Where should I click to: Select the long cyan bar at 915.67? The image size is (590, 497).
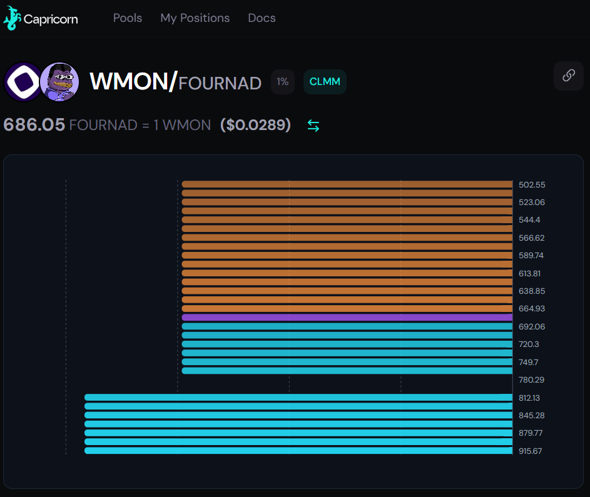(298, 450)
